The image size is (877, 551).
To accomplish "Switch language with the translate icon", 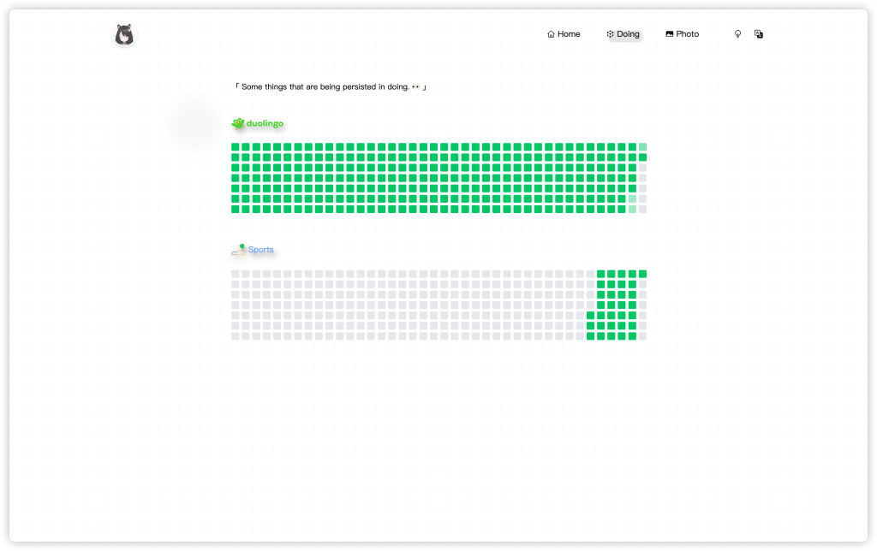I will pyautogui.click(x=759, y=34).
